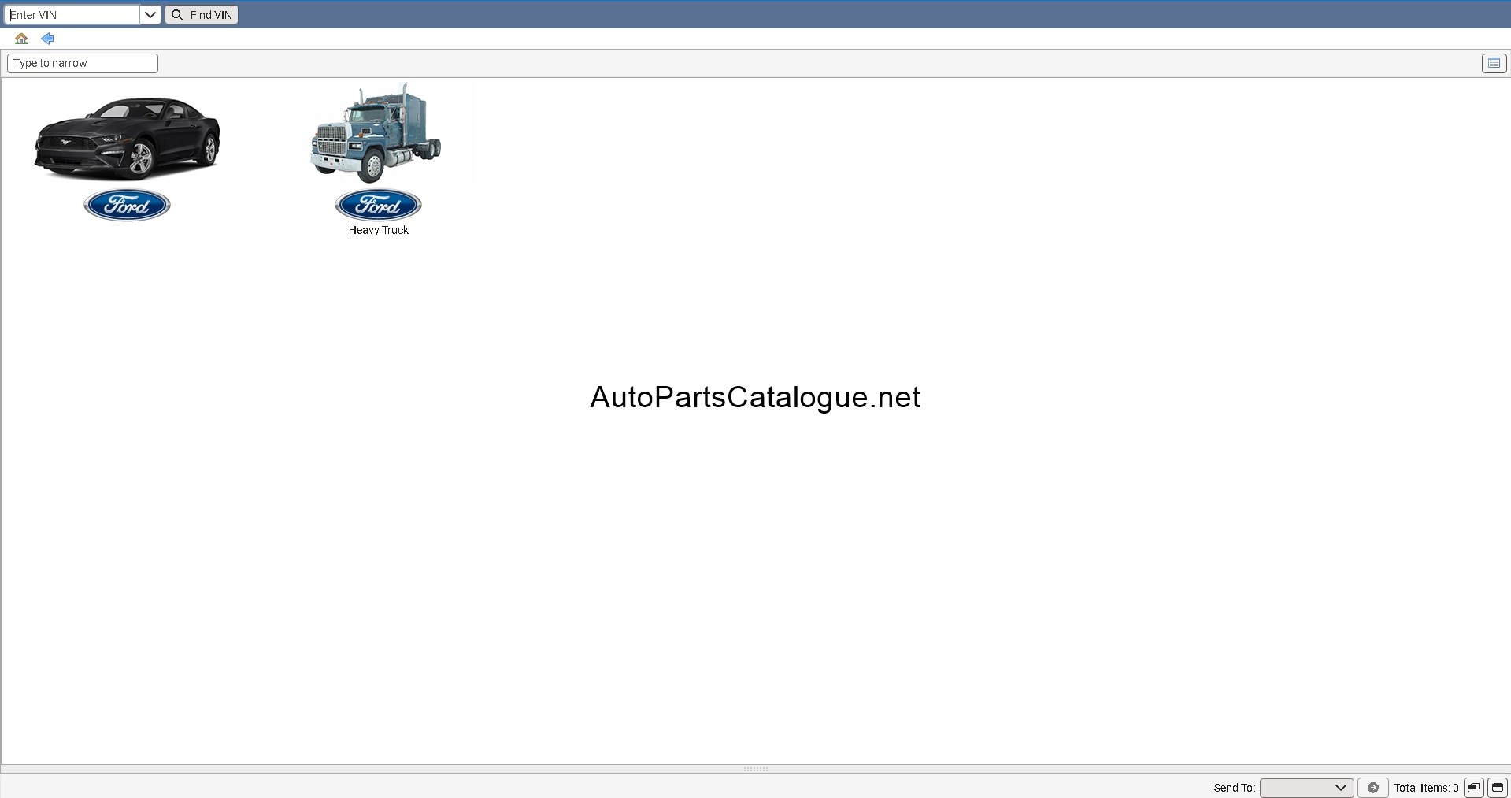Click the send arrow button beside Send To
1511x798 pixels.
tap(1373, 788)
